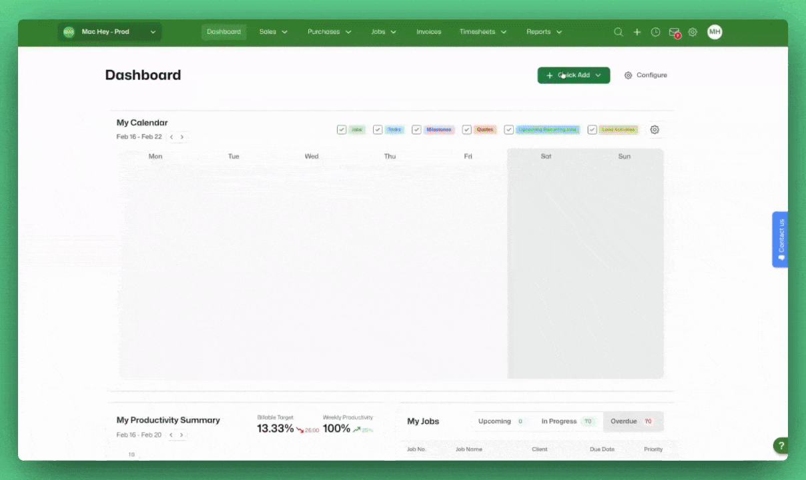Click the Configure dashboard button
Screen dimensions: 806x480
coord(645,75)
